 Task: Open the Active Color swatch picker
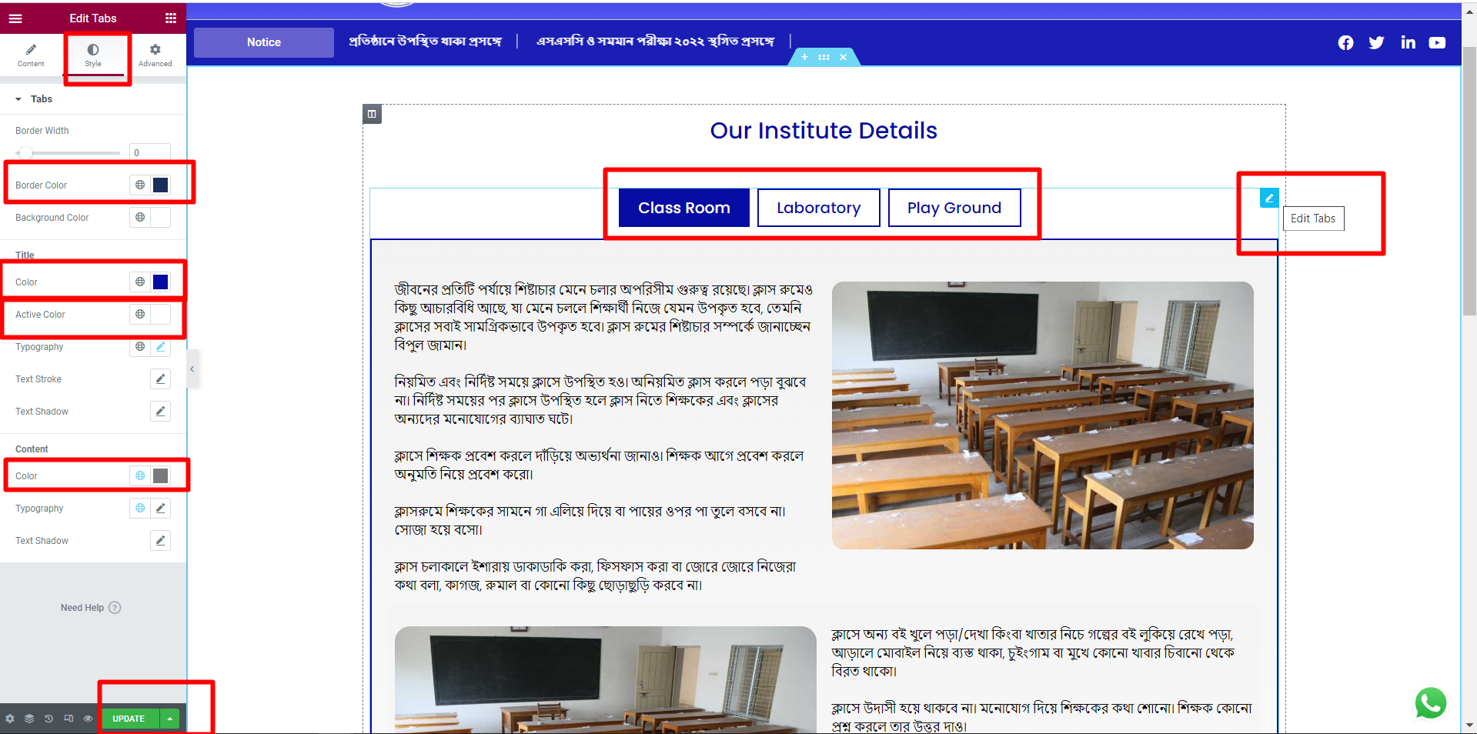coord(160,314)
